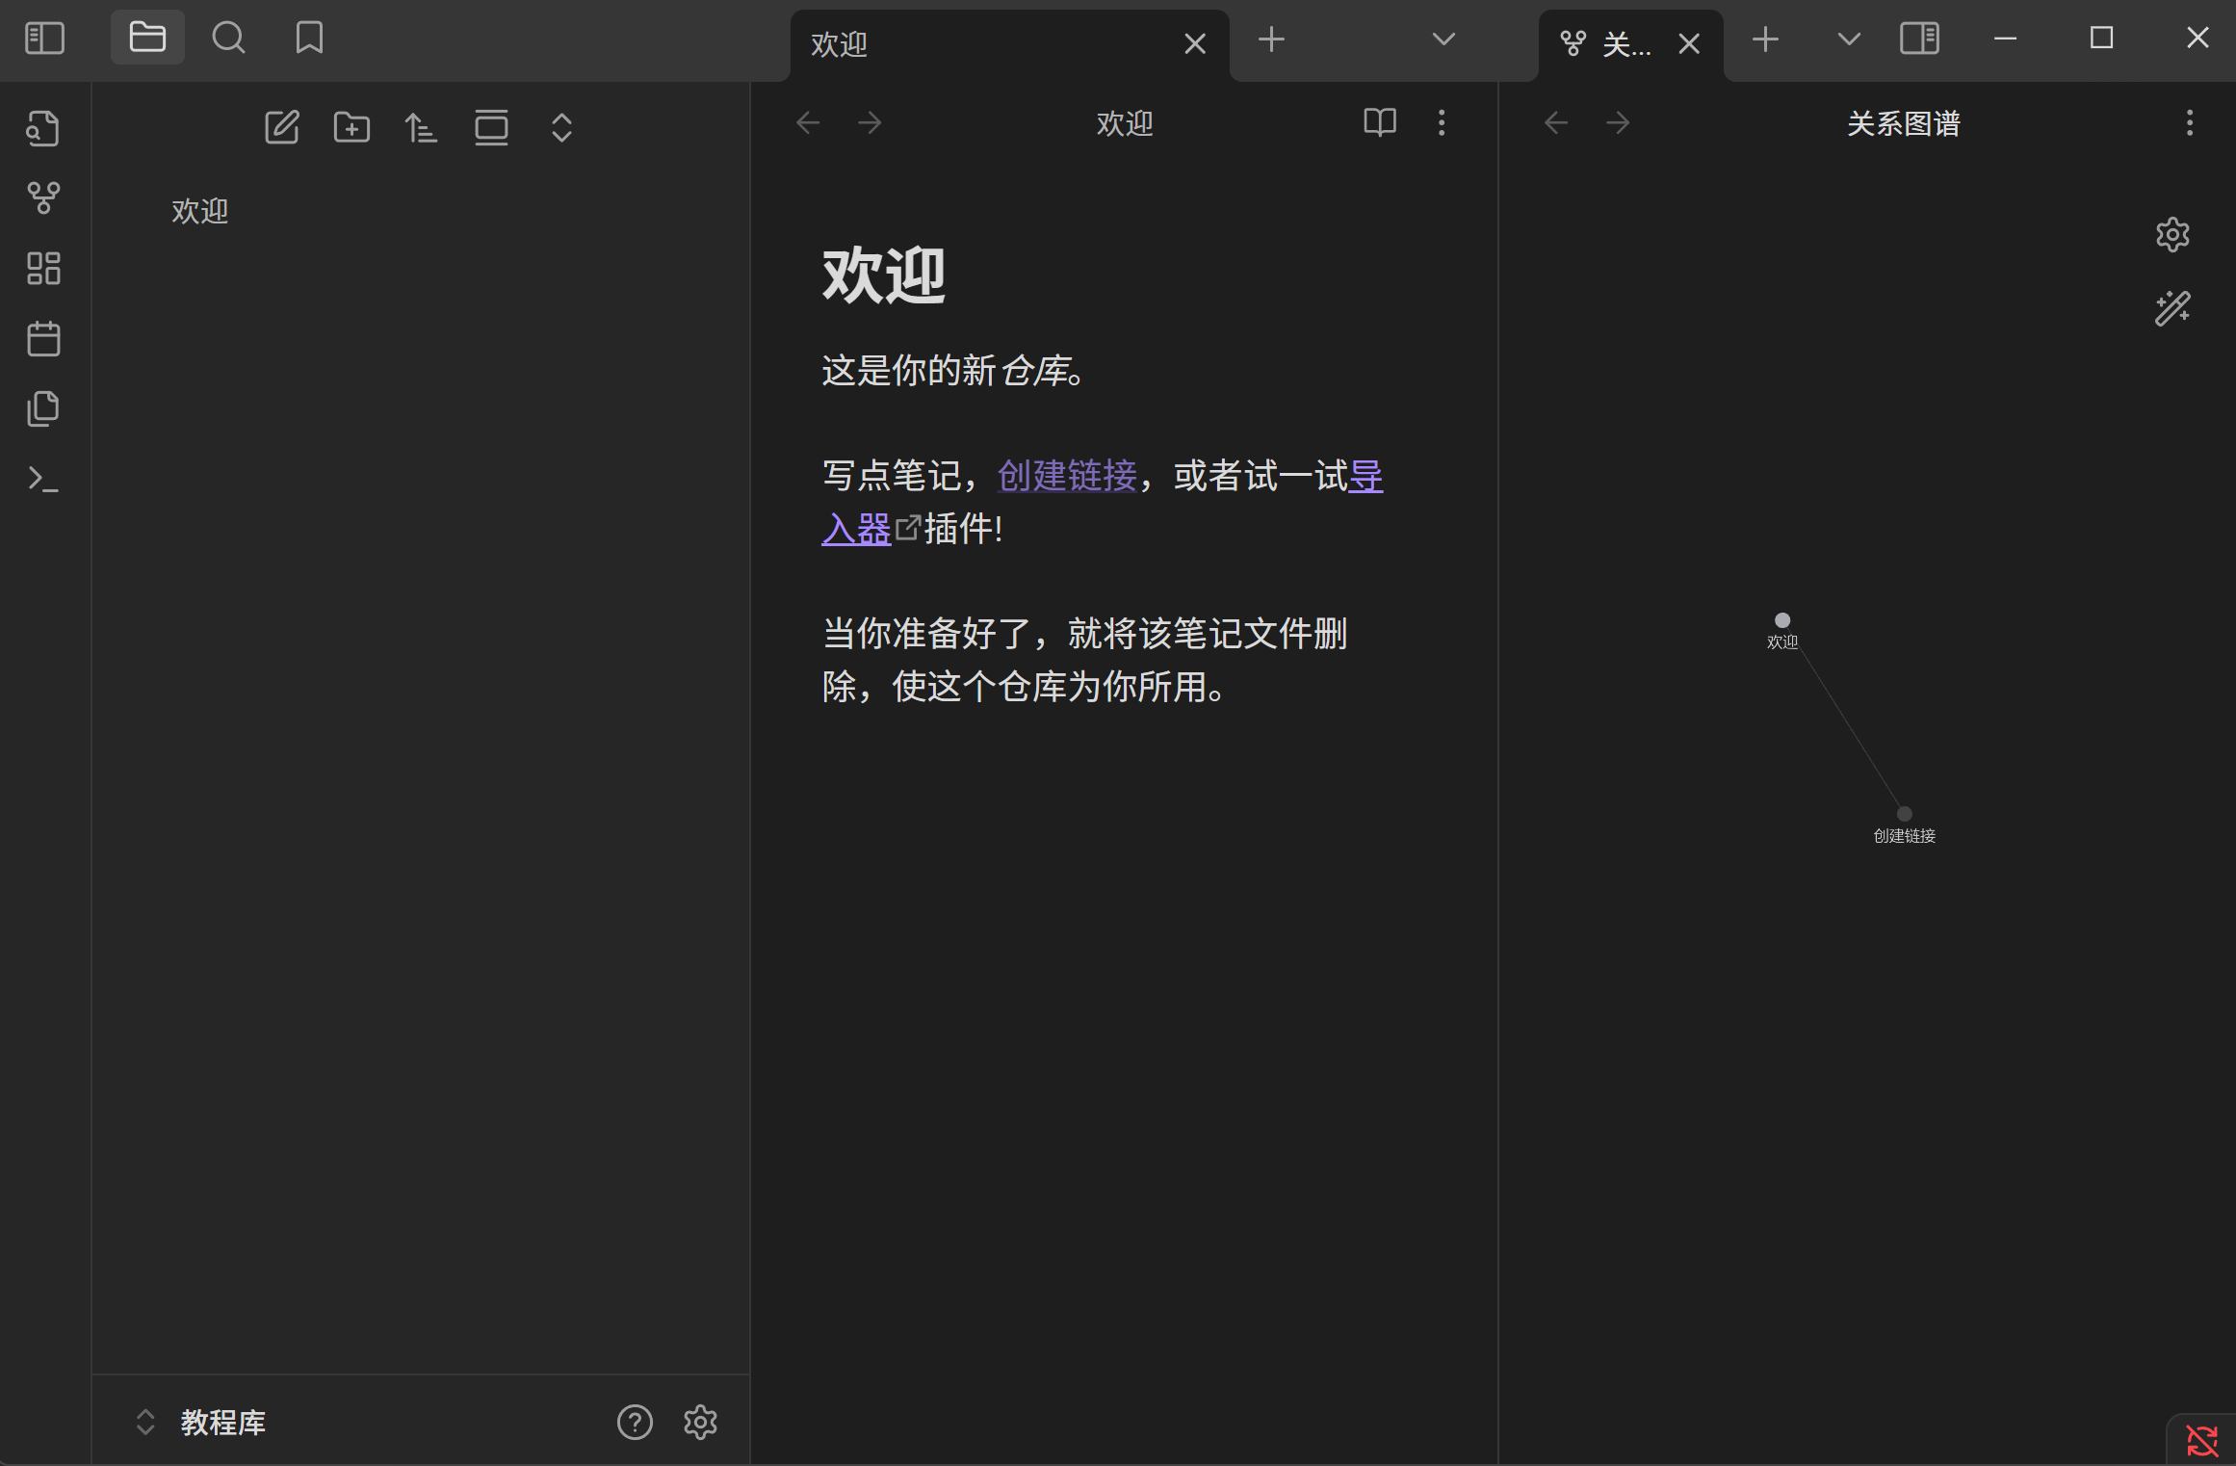This screenshot has width=2236, height=1466.
Task: Open graph view from the left ribbon
Action: pyautogui.click(x=43, y=198)
